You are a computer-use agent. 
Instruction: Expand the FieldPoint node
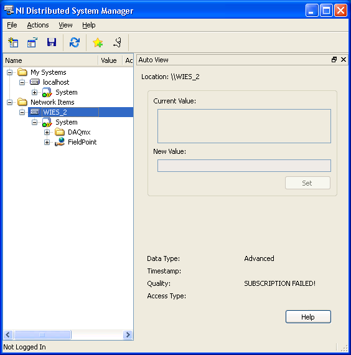point(47,142)
